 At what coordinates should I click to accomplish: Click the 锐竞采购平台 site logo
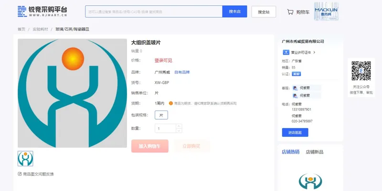[42, 11]
